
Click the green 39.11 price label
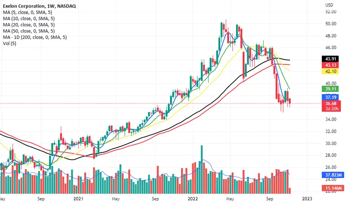click(x=330, y=89)
